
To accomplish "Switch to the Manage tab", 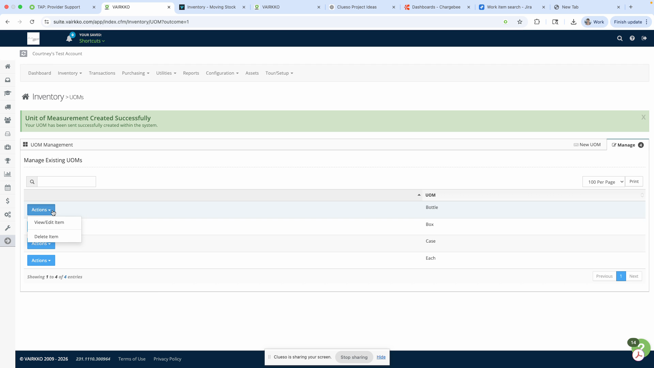I will coord(628,145).
